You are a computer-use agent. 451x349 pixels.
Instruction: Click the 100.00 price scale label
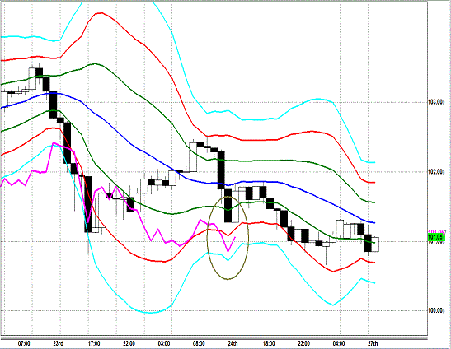(x=436, y=310)
